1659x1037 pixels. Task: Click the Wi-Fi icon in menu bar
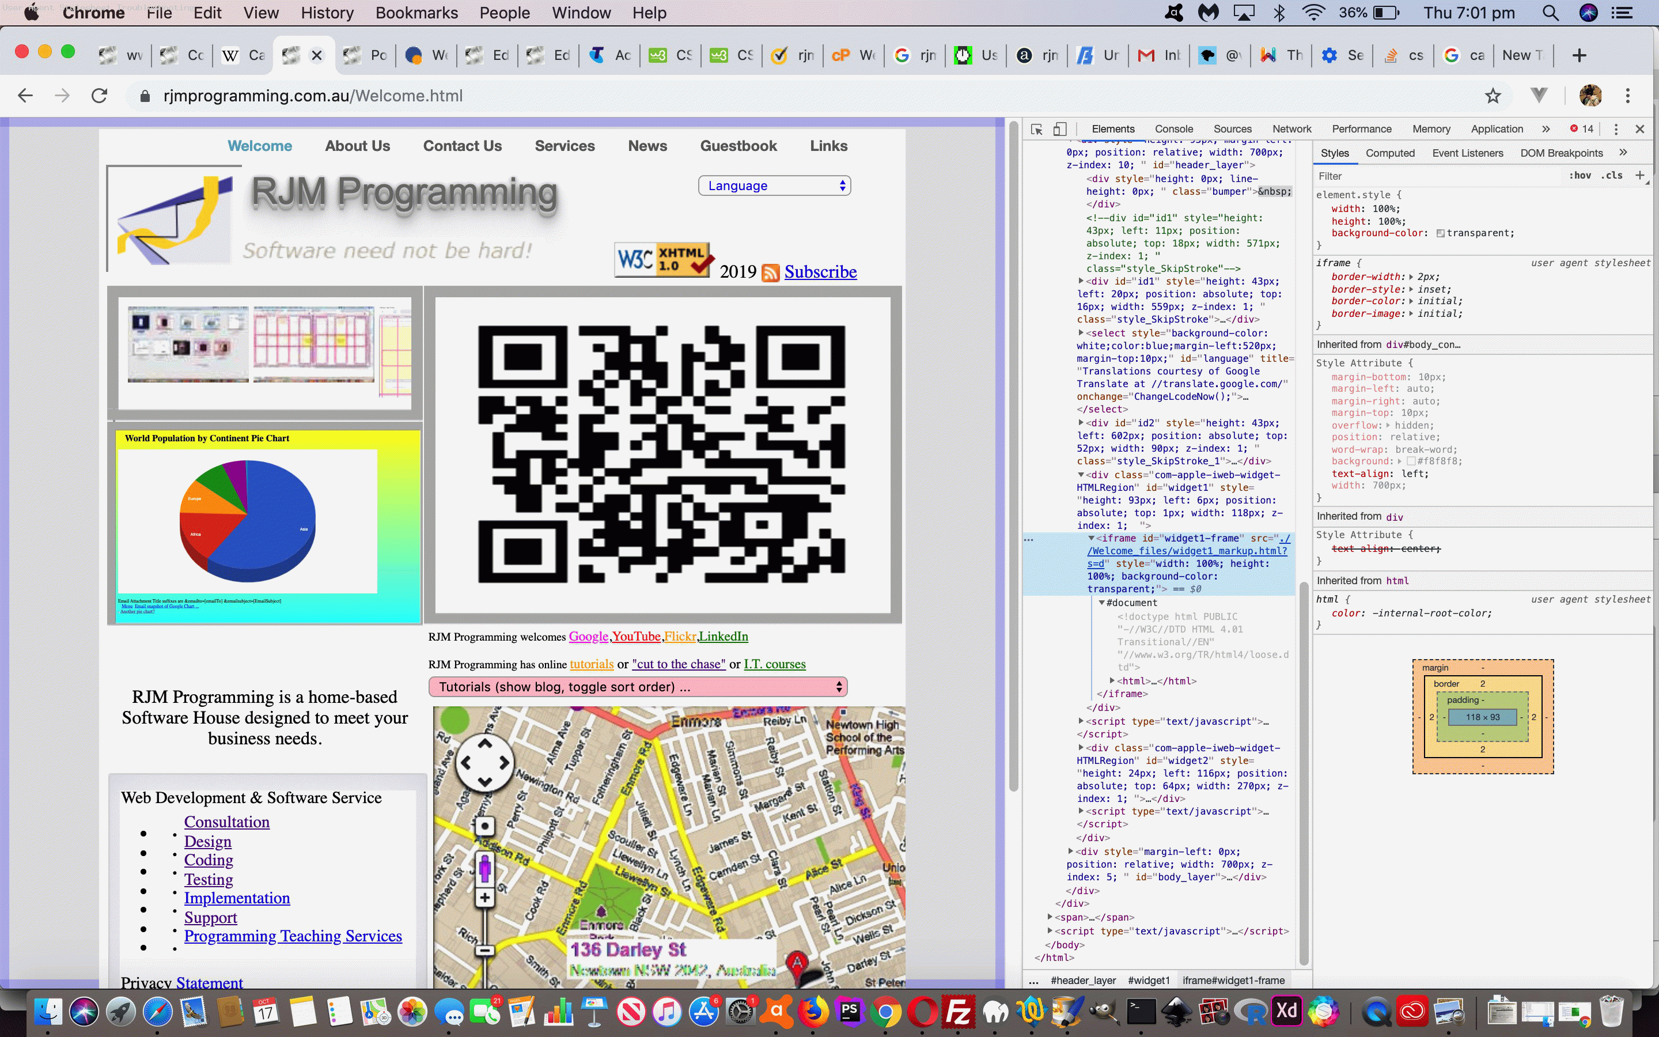click(1313, 13)
